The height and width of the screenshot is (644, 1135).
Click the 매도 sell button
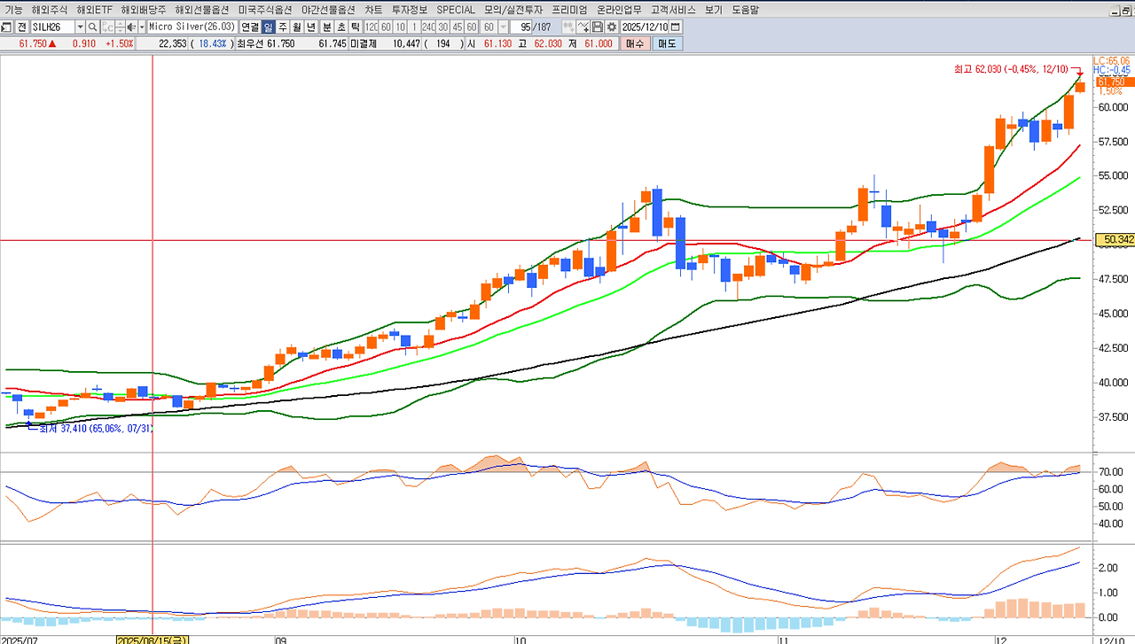pos(667,43)
